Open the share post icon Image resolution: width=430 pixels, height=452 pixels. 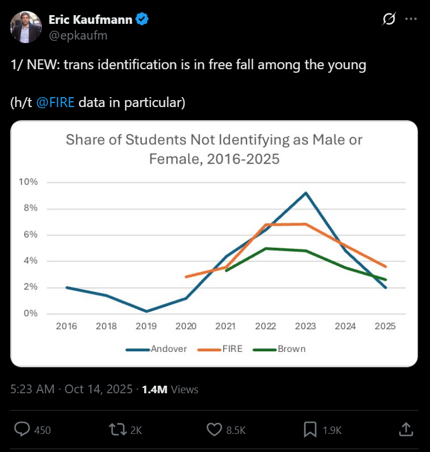[x=406, y=429]
